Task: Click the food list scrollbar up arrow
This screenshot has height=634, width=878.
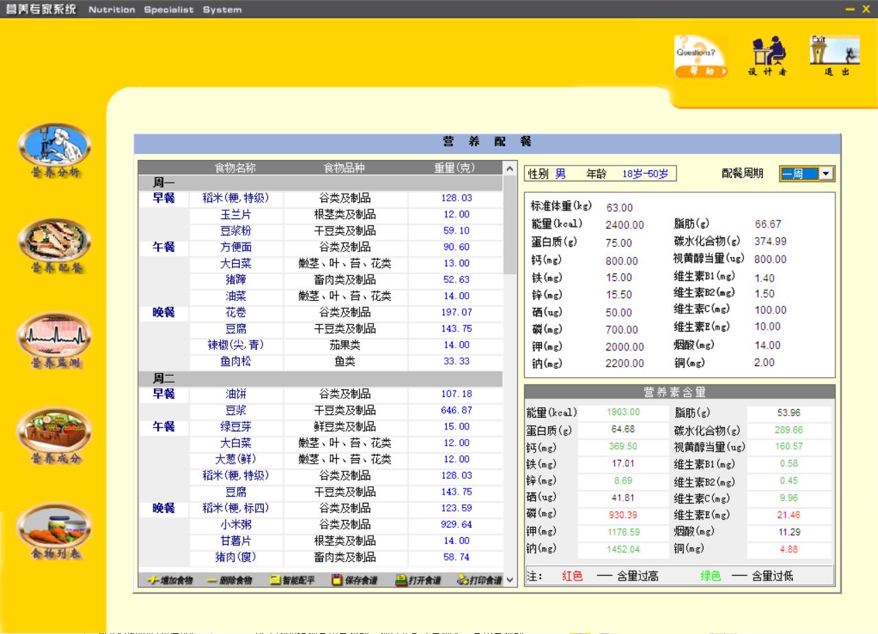Action: tap(510, 168)
